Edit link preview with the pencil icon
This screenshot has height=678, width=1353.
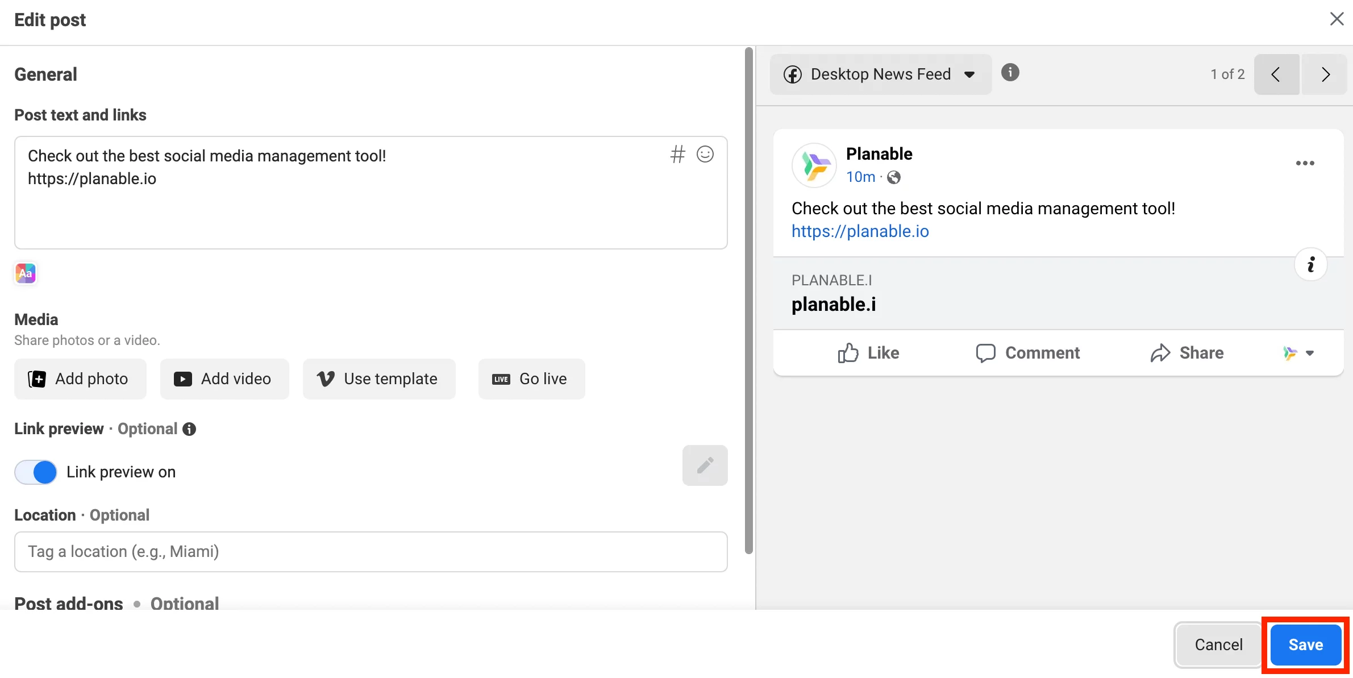[705, 465]
